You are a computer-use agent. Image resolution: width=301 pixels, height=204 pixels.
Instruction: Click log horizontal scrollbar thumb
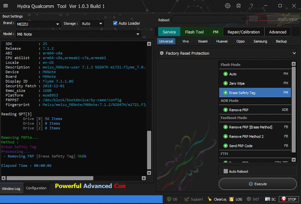click(x=50, y=178)
